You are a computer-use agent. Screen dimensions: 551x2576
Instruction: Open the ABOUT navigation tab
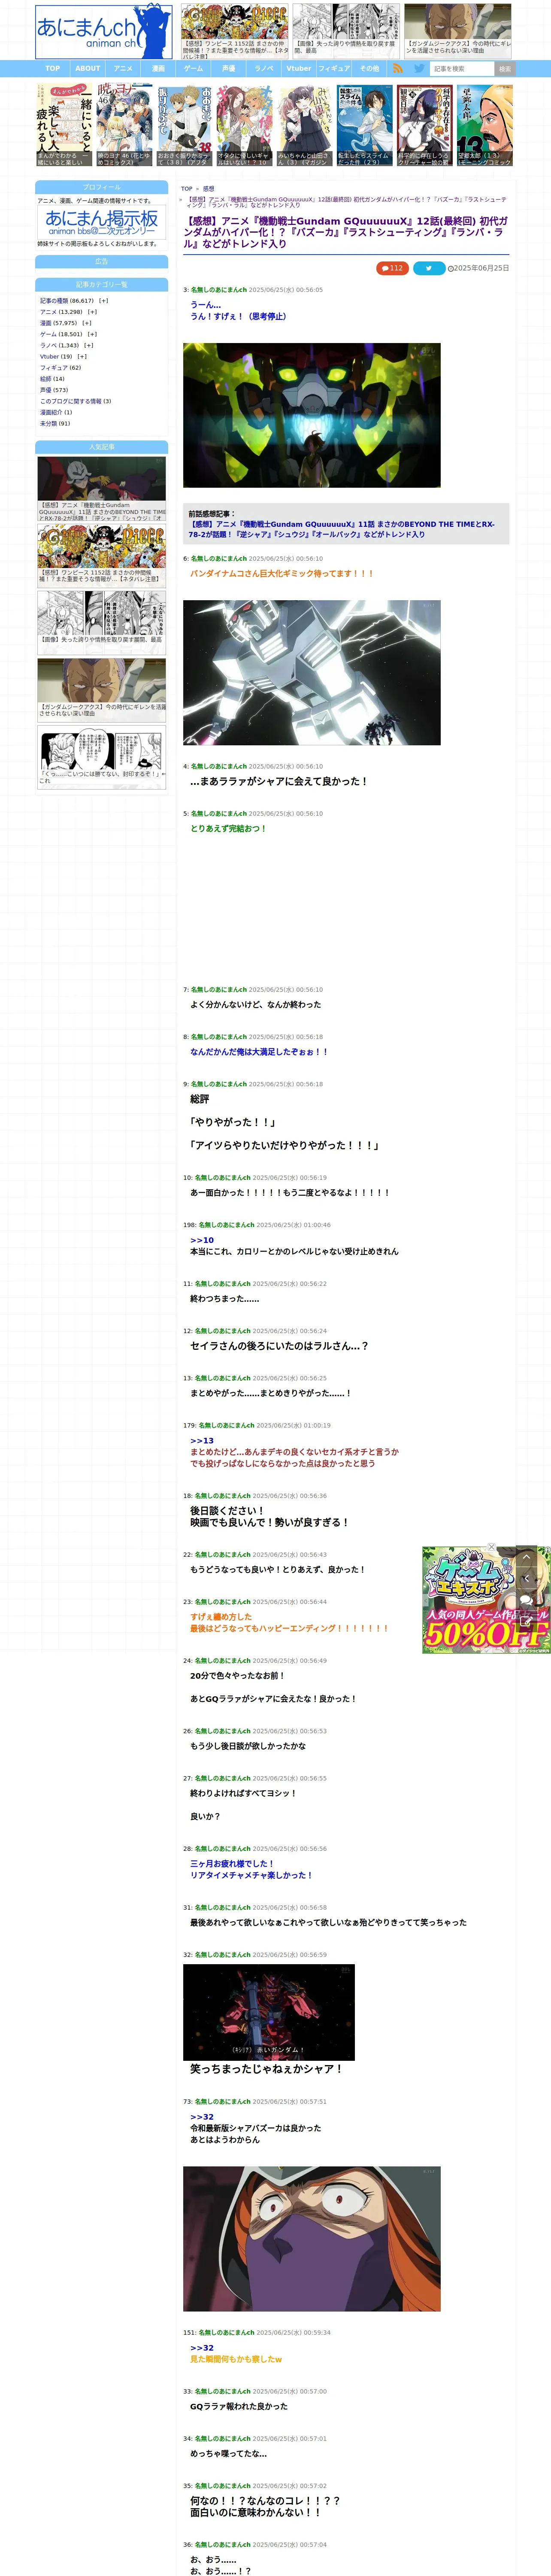tap(88, 69)
